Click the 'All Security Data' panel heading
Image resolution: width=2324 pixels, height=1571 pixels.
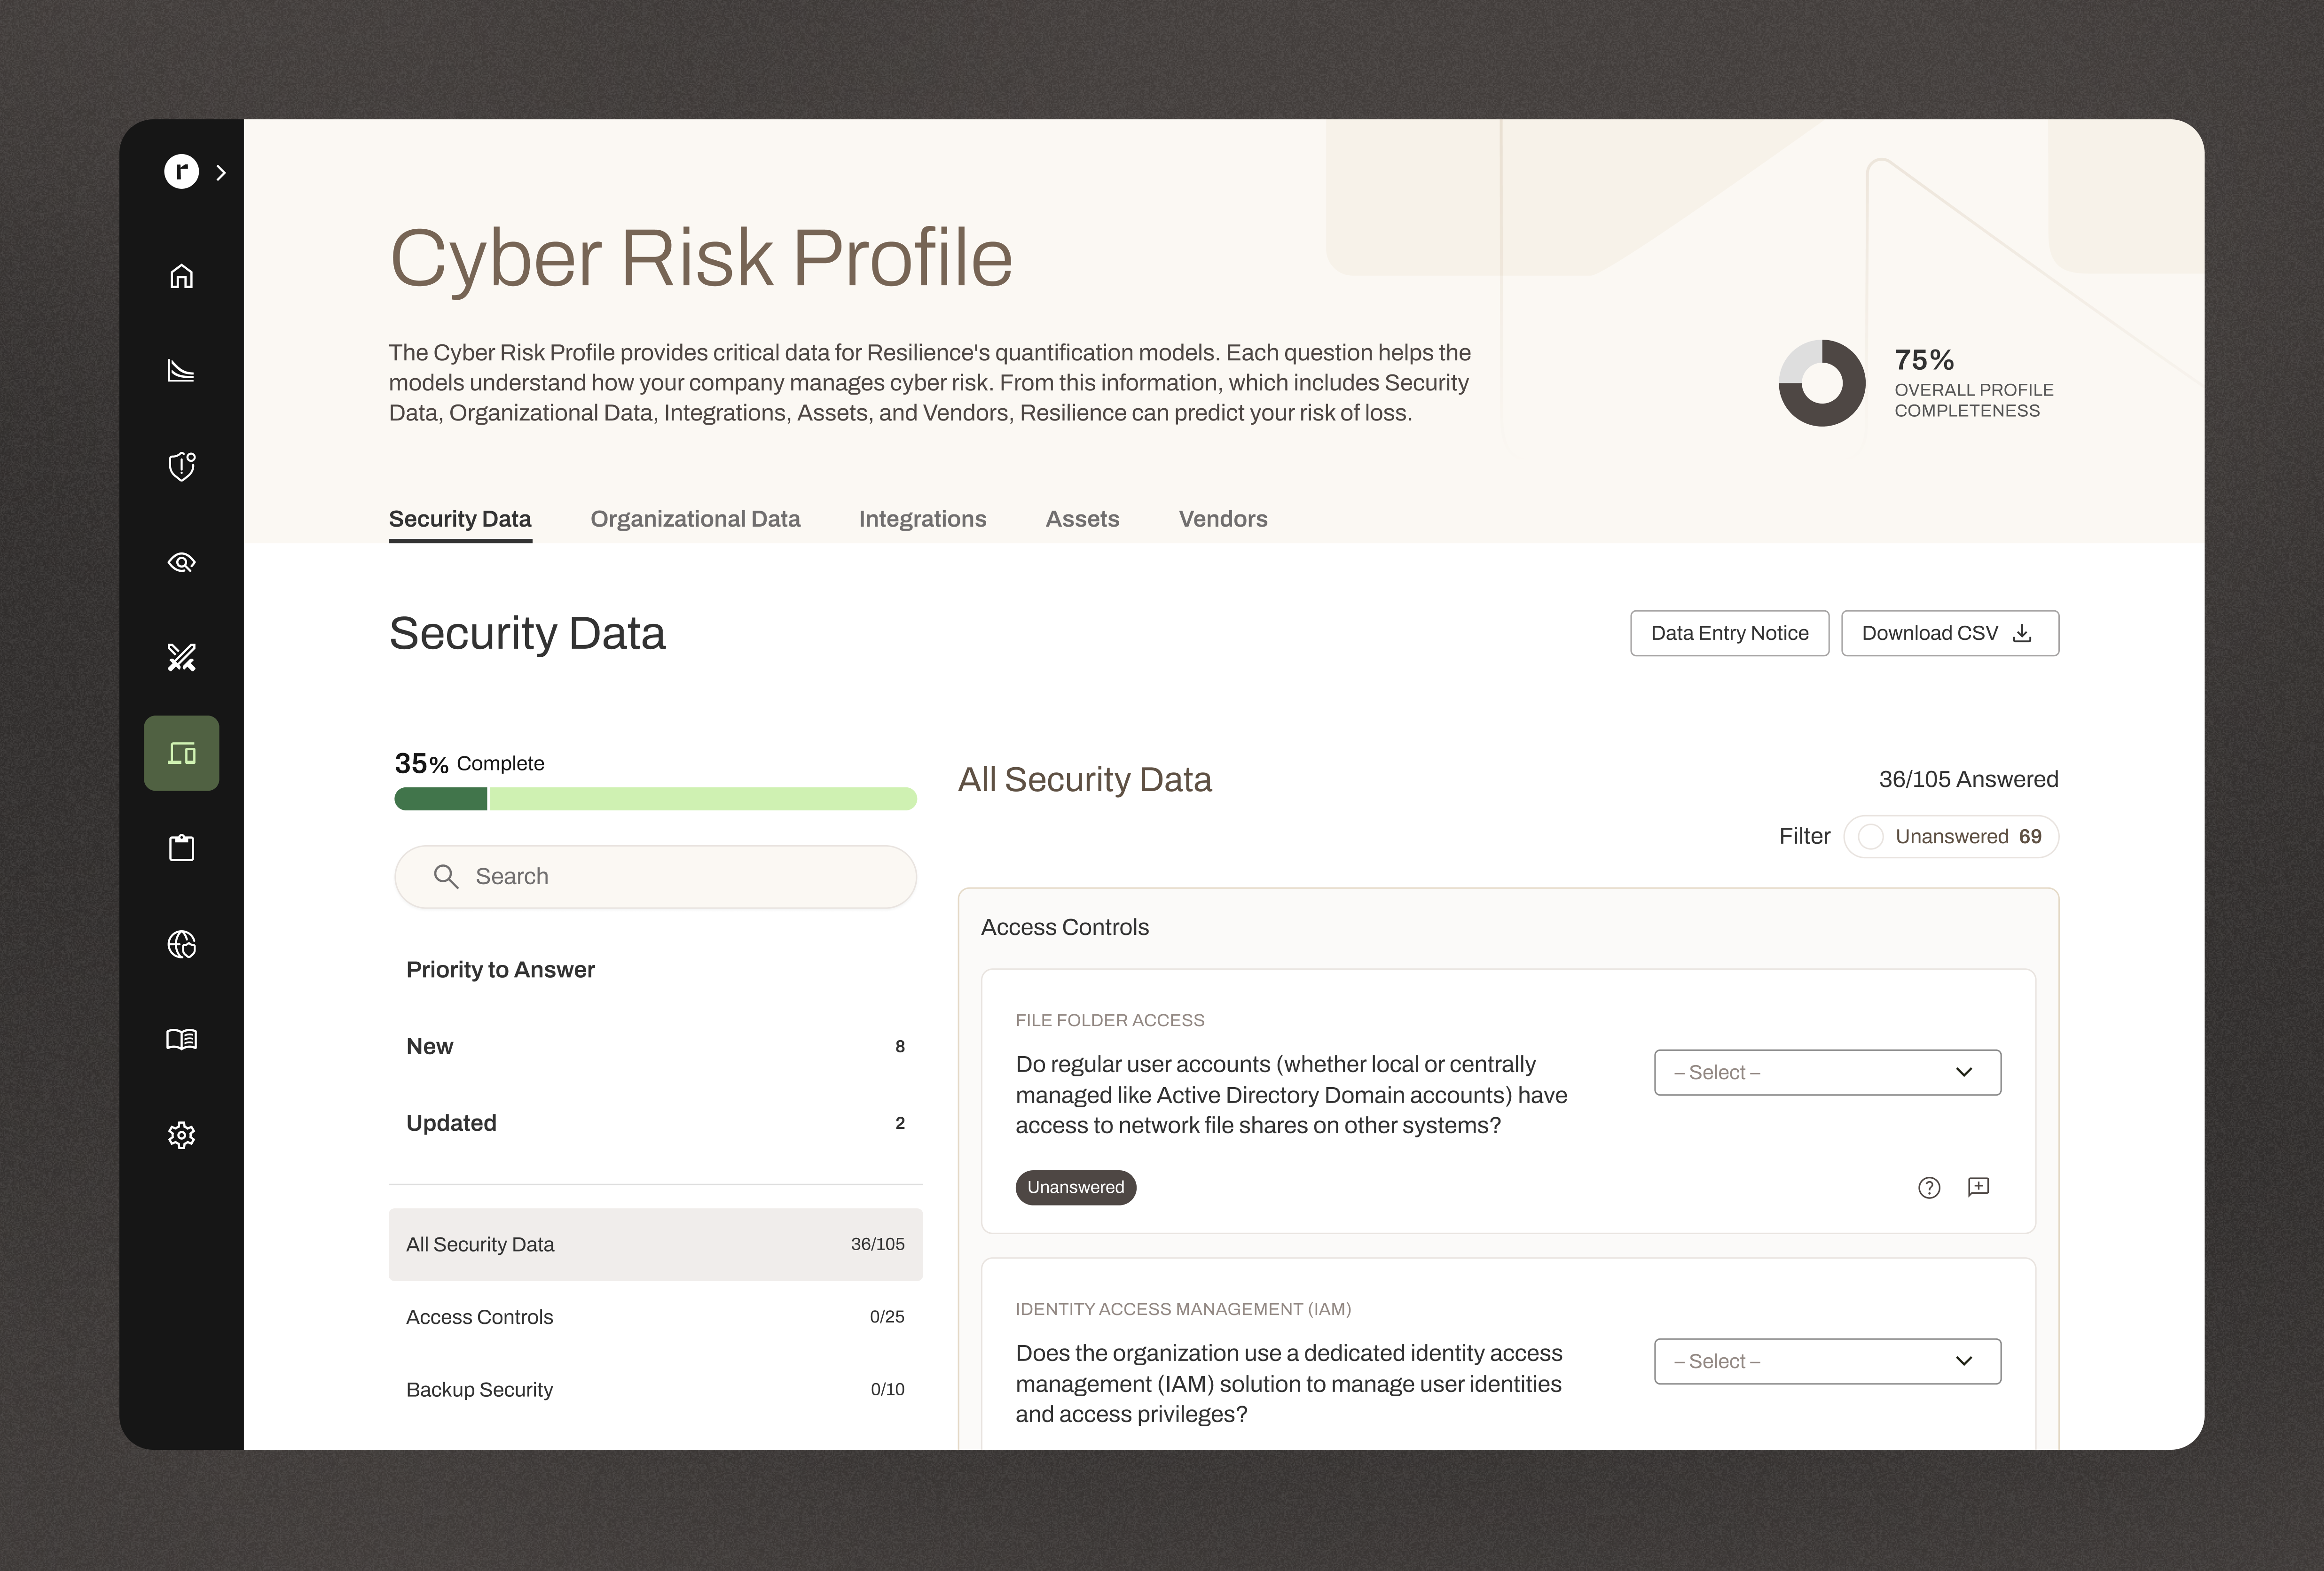tap(1084, 779)
